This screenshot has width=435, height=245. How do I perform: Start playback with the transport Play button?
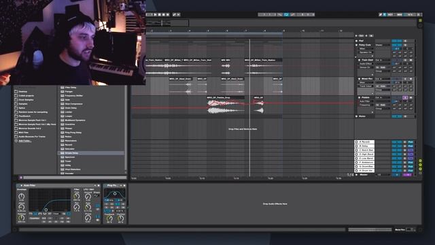coord(155,14)
